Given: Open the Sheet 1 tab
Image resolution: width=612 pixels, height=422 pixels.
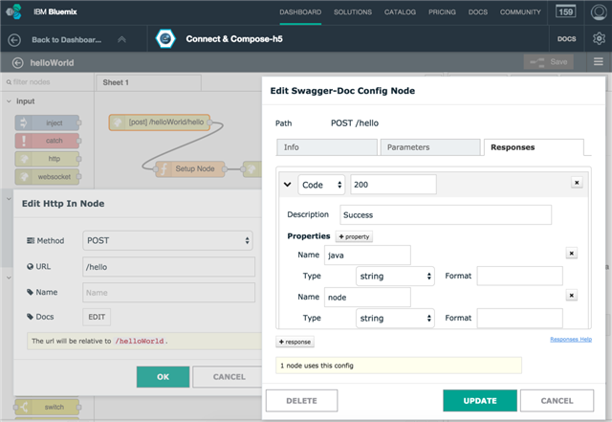Looking at the screenshot, I should pos(149,82).
